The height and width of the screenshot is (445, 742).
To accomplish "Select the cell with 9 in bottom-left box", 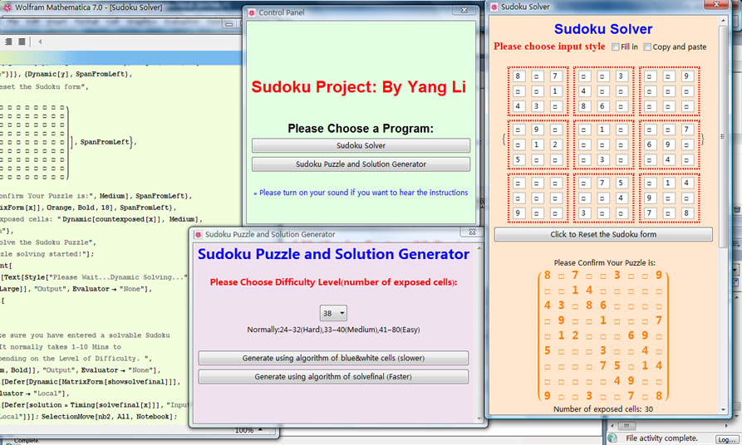I will click(x=518, y=213).
